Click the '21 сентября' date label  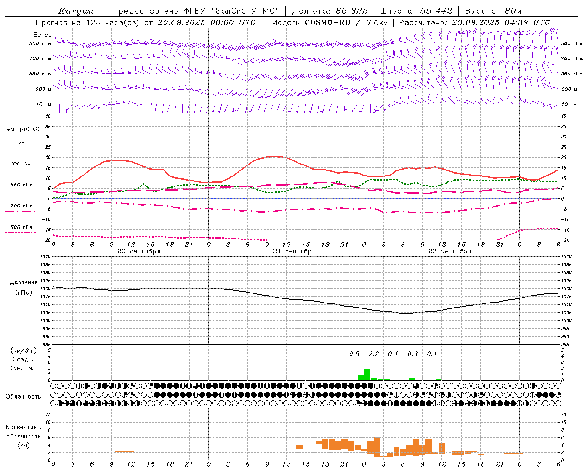294,251
